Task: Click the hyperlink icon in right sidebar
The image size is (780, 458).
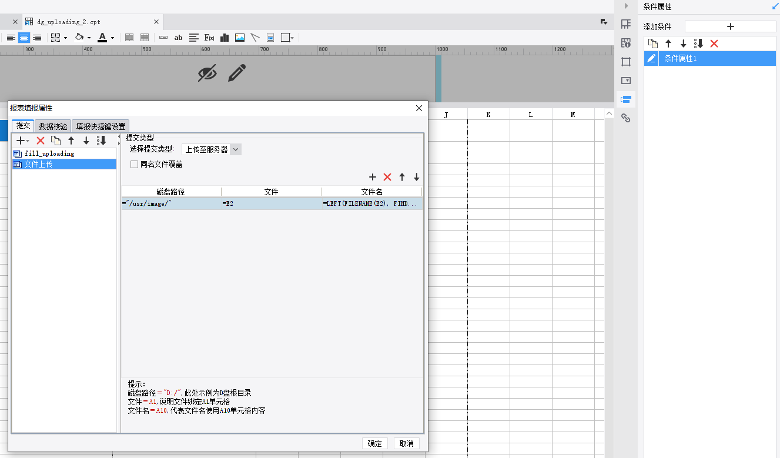Action: [x=626, y=118]
